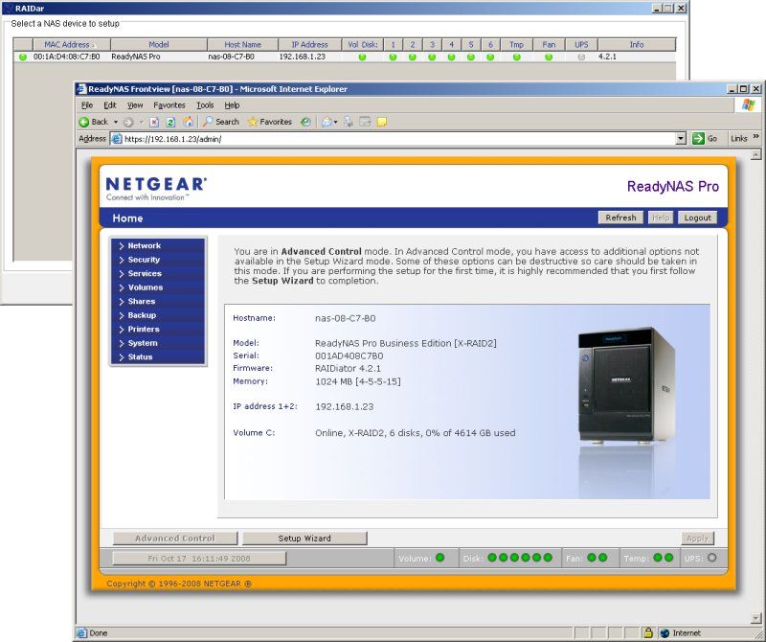
Task: Click the Logout button in Frontview
Action: (x=697, y=218)
